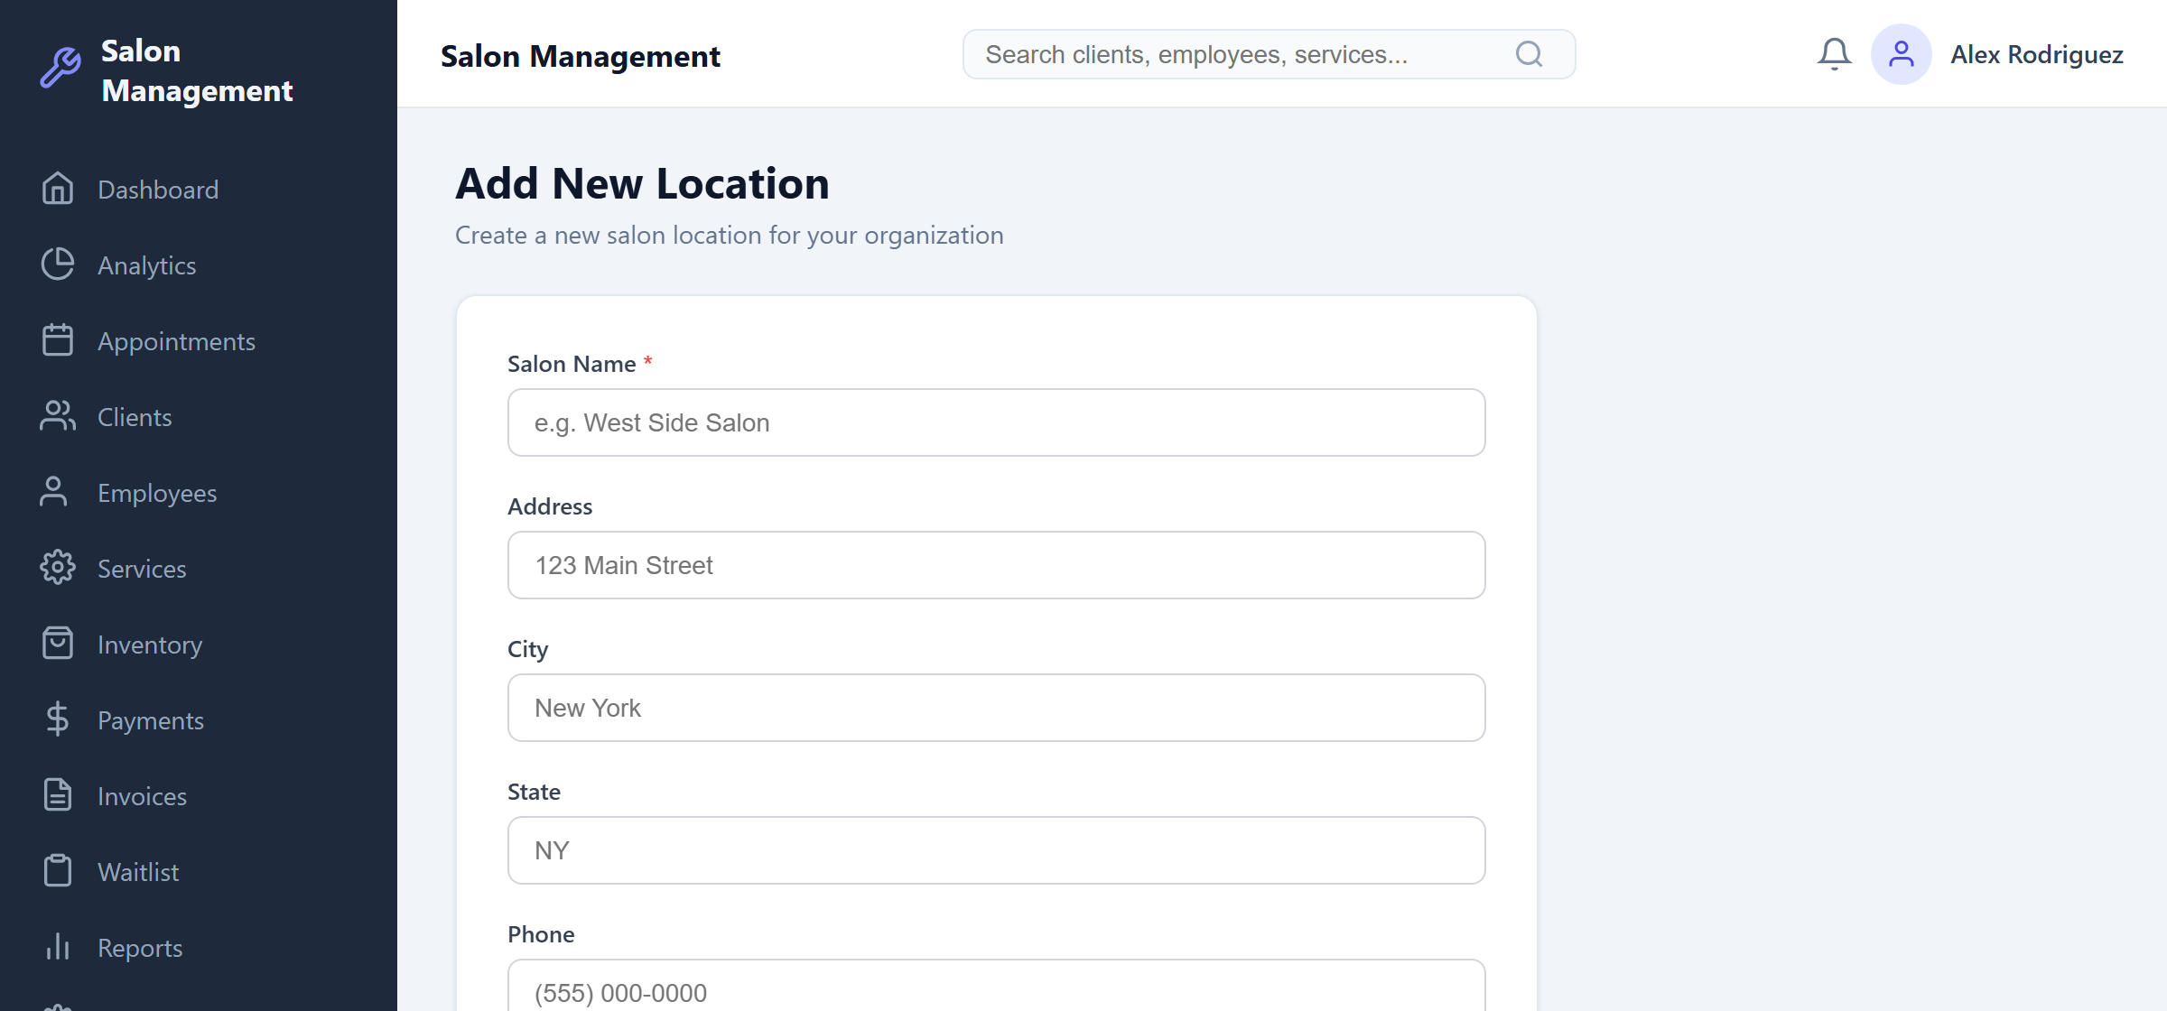Click the Salon Name input field
The height and width of the screenshot is (1011, 2167).
[995, 422]
